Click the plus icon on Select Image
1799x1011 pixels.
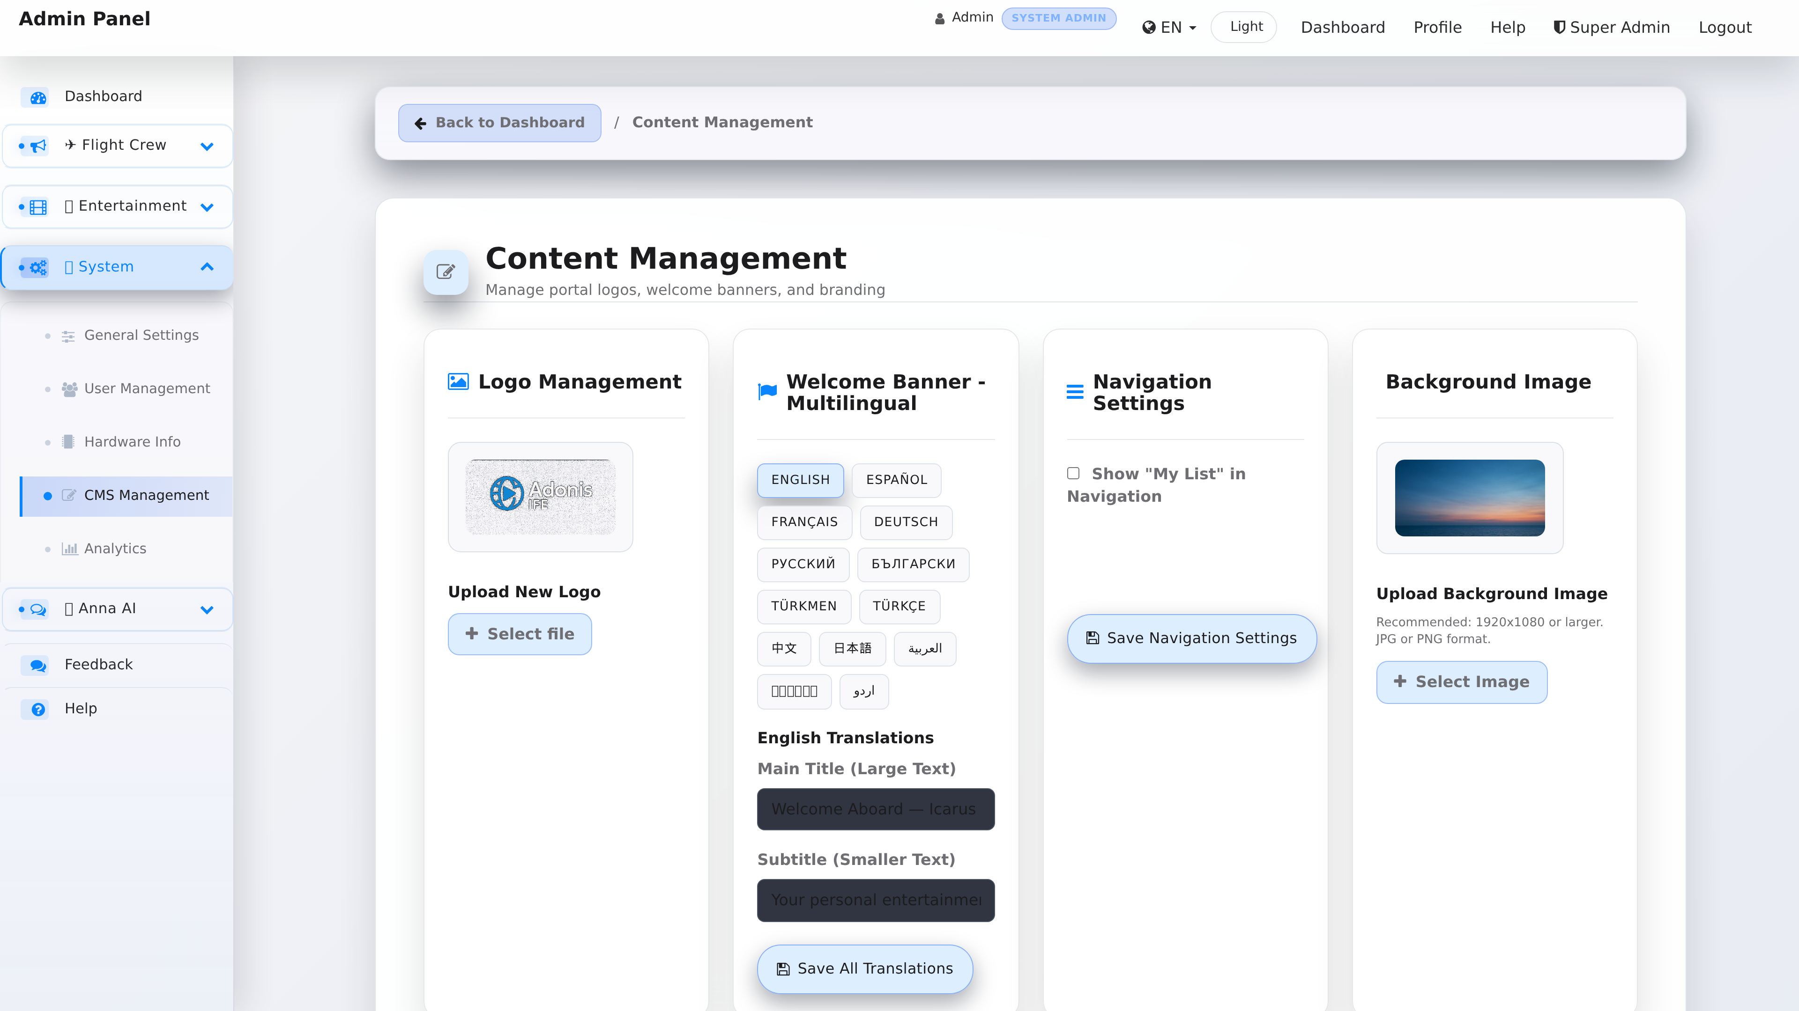pos(1400,681)
